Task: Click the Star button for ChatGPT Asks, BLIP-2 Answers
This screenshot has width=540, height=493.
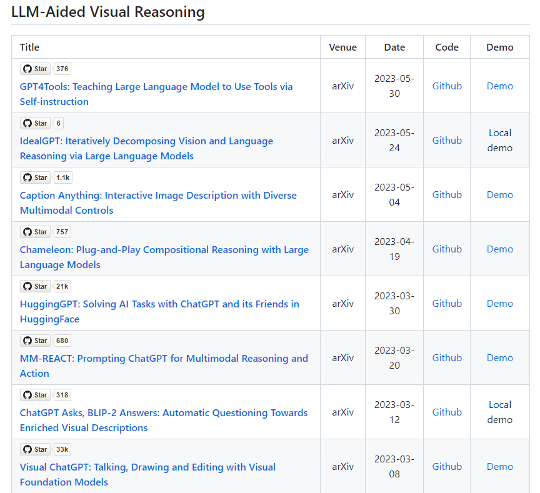Action: (35, 396)
